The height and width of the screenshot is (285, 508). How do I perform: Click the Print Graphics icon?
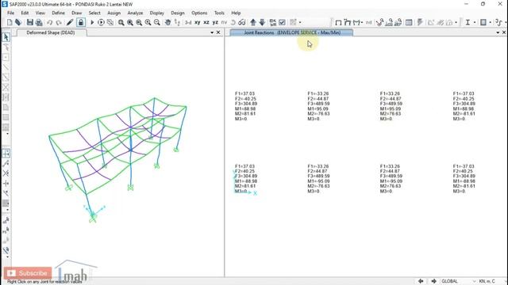(39, 22)
